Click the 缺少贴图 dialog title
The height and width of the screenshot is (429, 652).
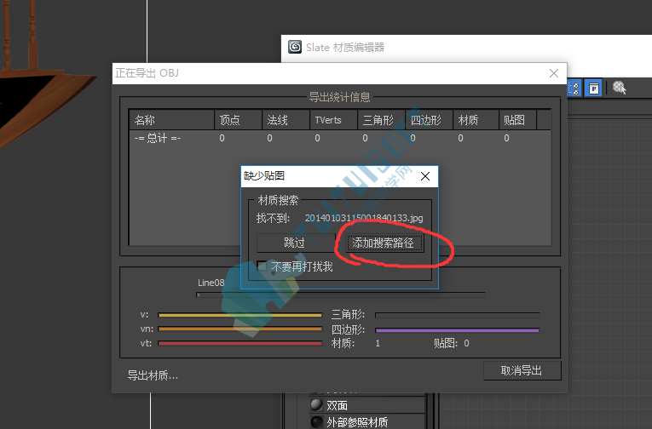pyautogui.click(x=264, y=175)
